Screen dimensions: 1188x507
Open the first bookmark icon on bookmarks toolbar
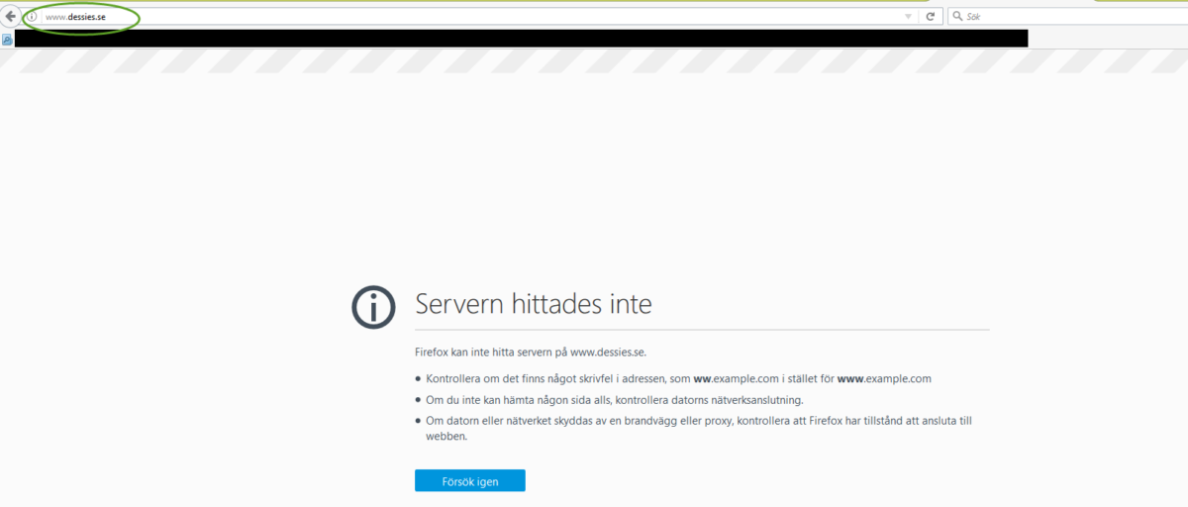[7, 40]
